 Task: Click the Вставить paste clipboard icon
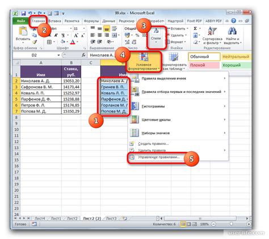(x=23, y=31)
